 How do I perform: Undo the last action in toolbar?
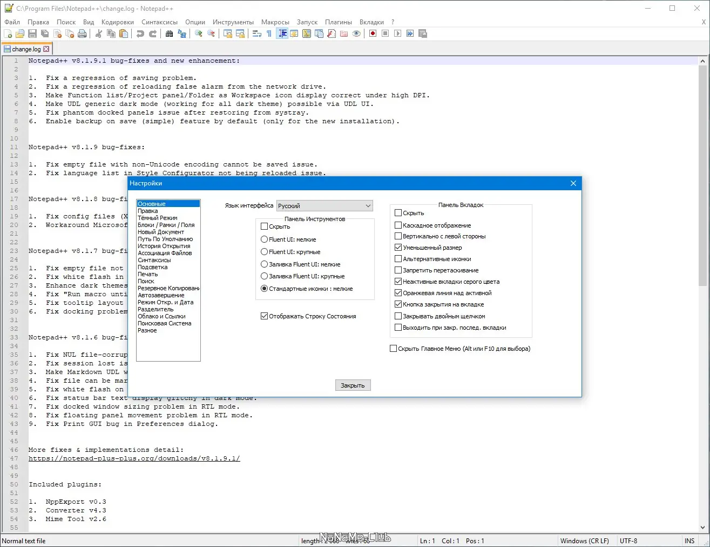coord(140,34)
